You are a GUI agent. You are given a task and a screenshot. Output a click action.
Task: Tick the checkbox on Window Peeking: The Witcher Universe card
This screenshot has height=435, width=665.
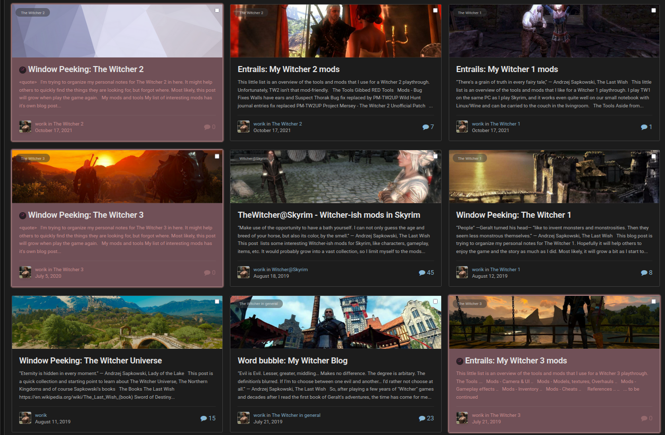pyautogui.click(x=217, y=301)
